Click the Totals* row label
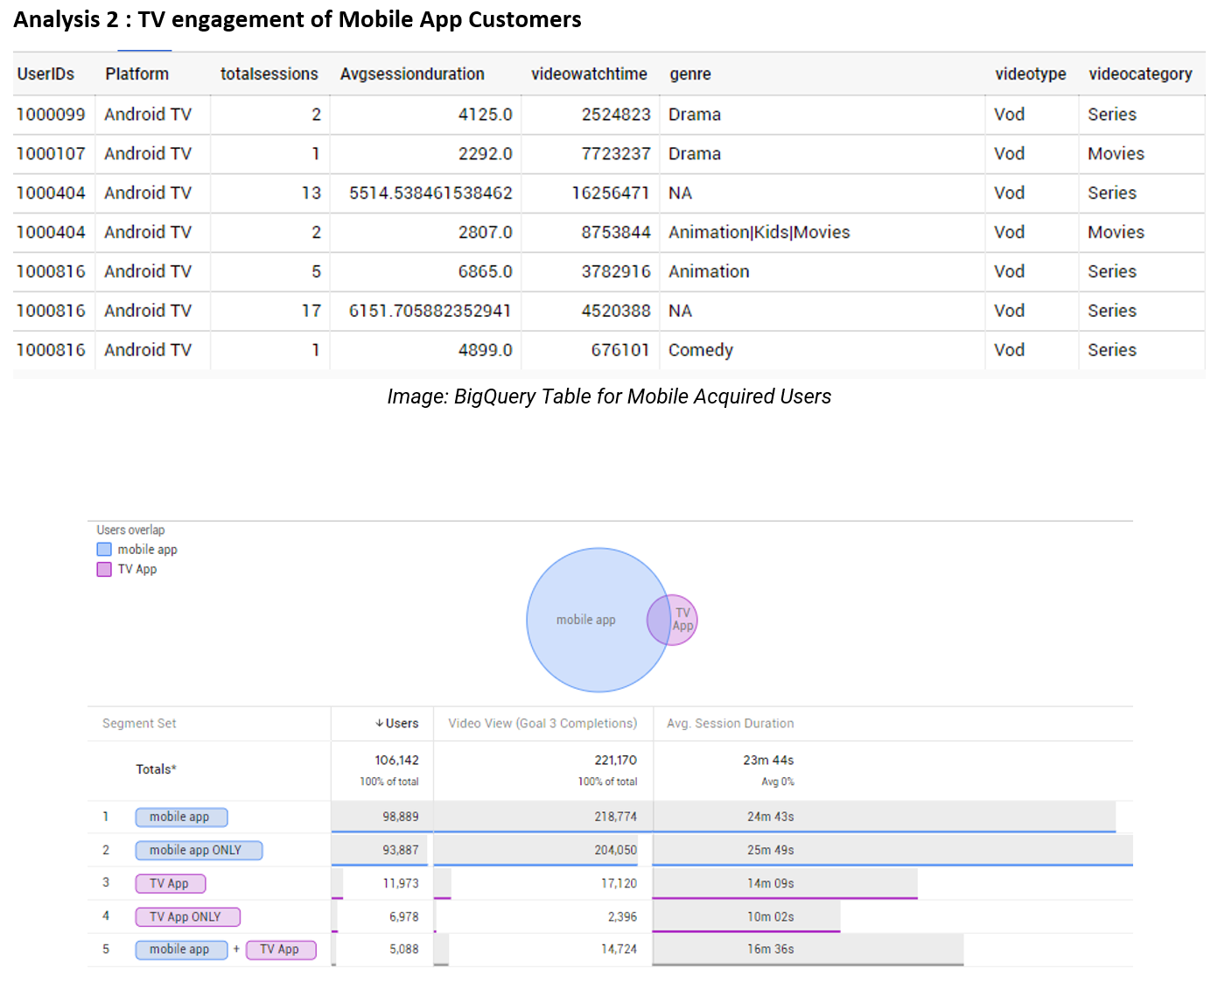The width and height of the screenshot is (1218, 996). [156, 769]
